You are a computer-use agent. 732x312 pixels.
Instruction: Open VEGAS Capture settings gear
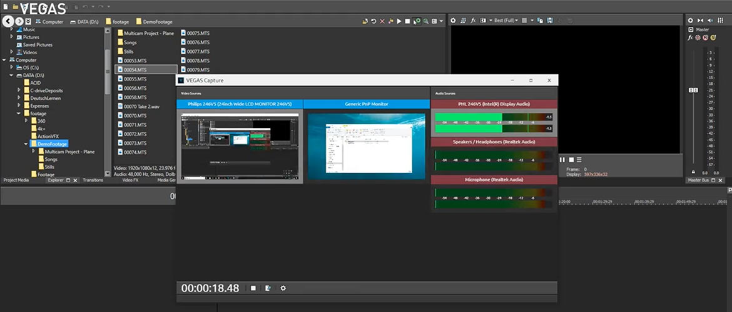click(283, 288)
